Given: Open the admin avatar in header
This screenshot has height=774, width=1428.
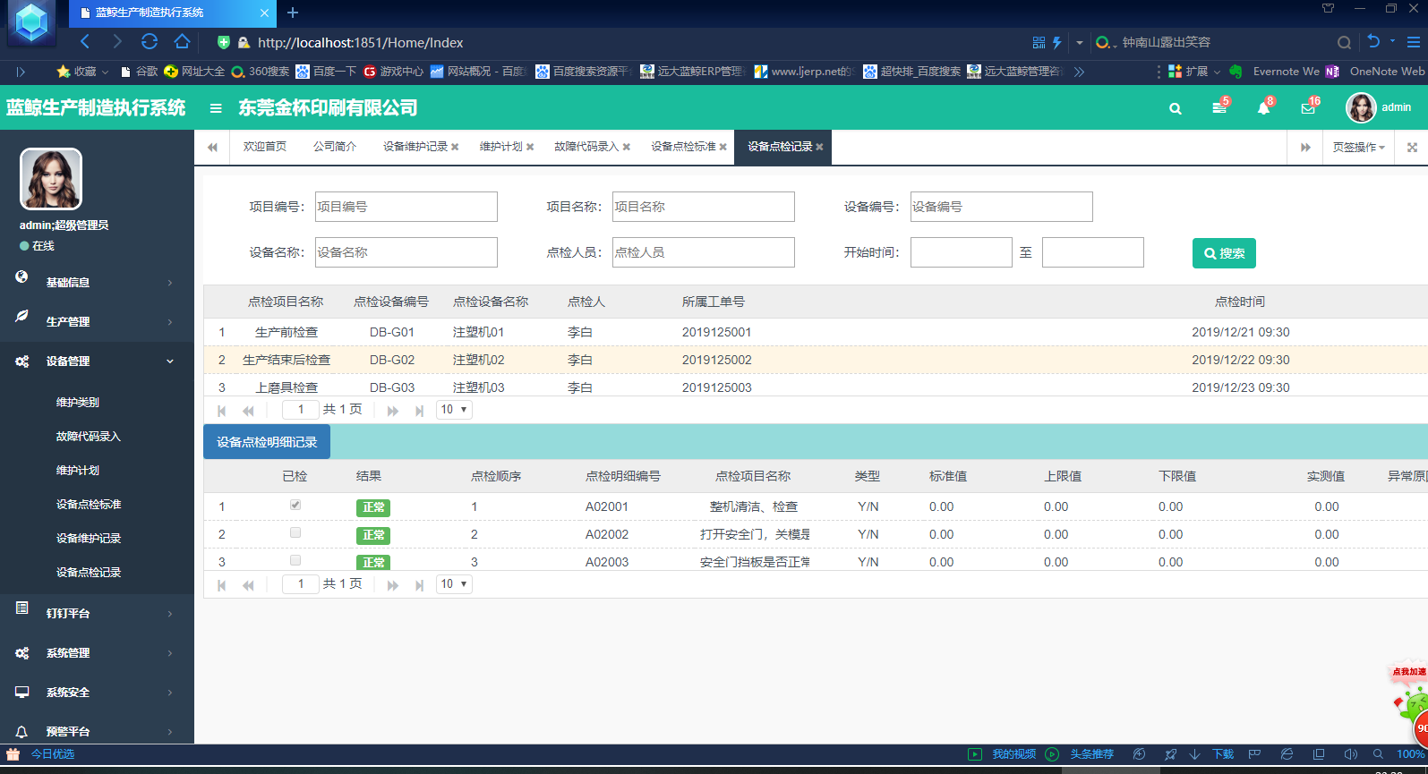Looking at the screenshot, I should [1361, 107].
